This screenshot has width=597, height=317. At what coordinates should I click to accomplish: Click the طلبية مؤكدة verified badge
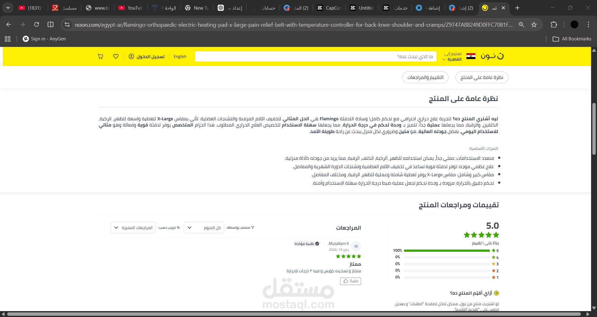307,244
